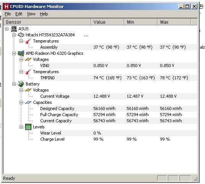Click the Battery icon

click(x=21, y=84)
